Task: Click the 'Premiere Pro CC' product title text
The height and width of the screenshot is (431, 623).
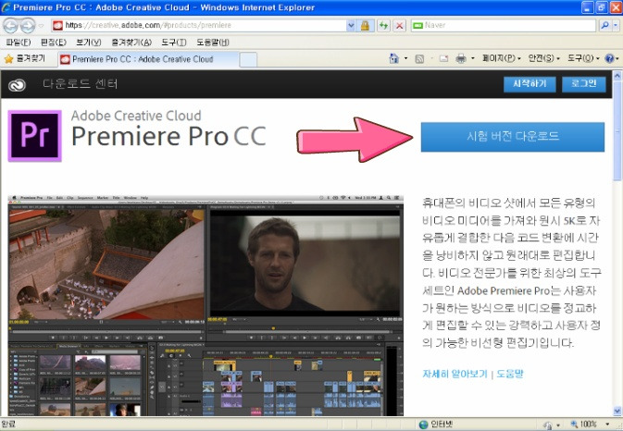Action: point(168,136)
